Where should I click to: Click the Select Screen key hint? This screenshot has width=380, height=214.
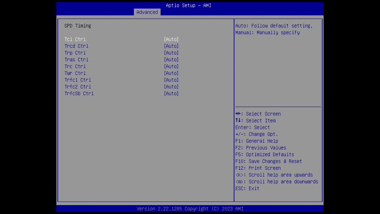(x=258, y=114)
